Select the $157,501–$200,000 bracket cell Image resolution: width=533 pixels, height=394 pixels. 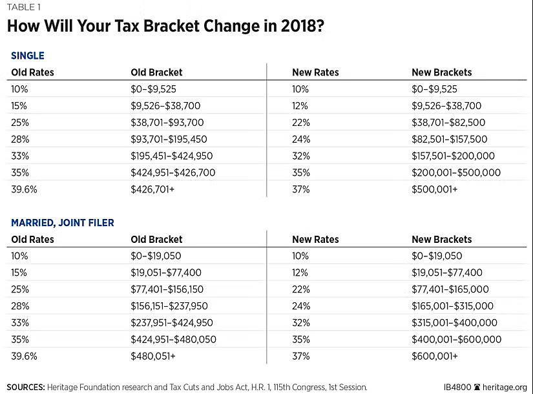click(x=453, y=156)
